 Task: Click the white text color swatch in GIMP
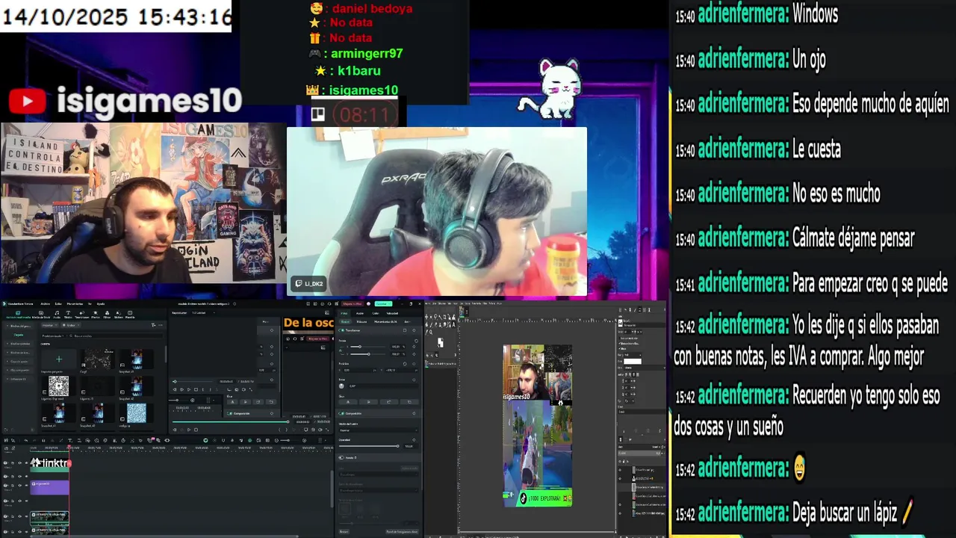coord(633,362)
